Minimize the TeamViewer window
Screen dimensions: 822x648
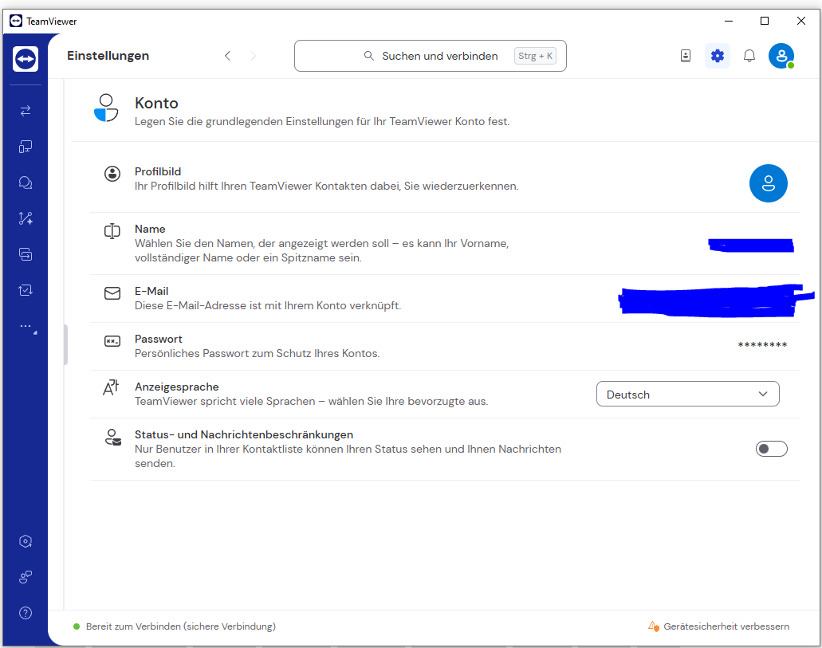tap(728, 21)
